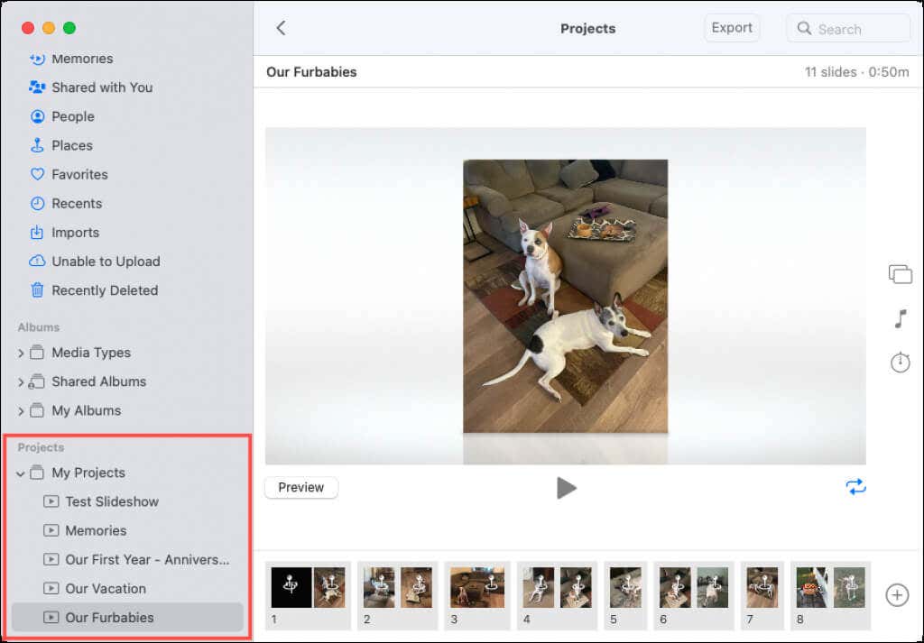
Task: Open Memories in the sidebar top section
Action: tap(126, 59)
